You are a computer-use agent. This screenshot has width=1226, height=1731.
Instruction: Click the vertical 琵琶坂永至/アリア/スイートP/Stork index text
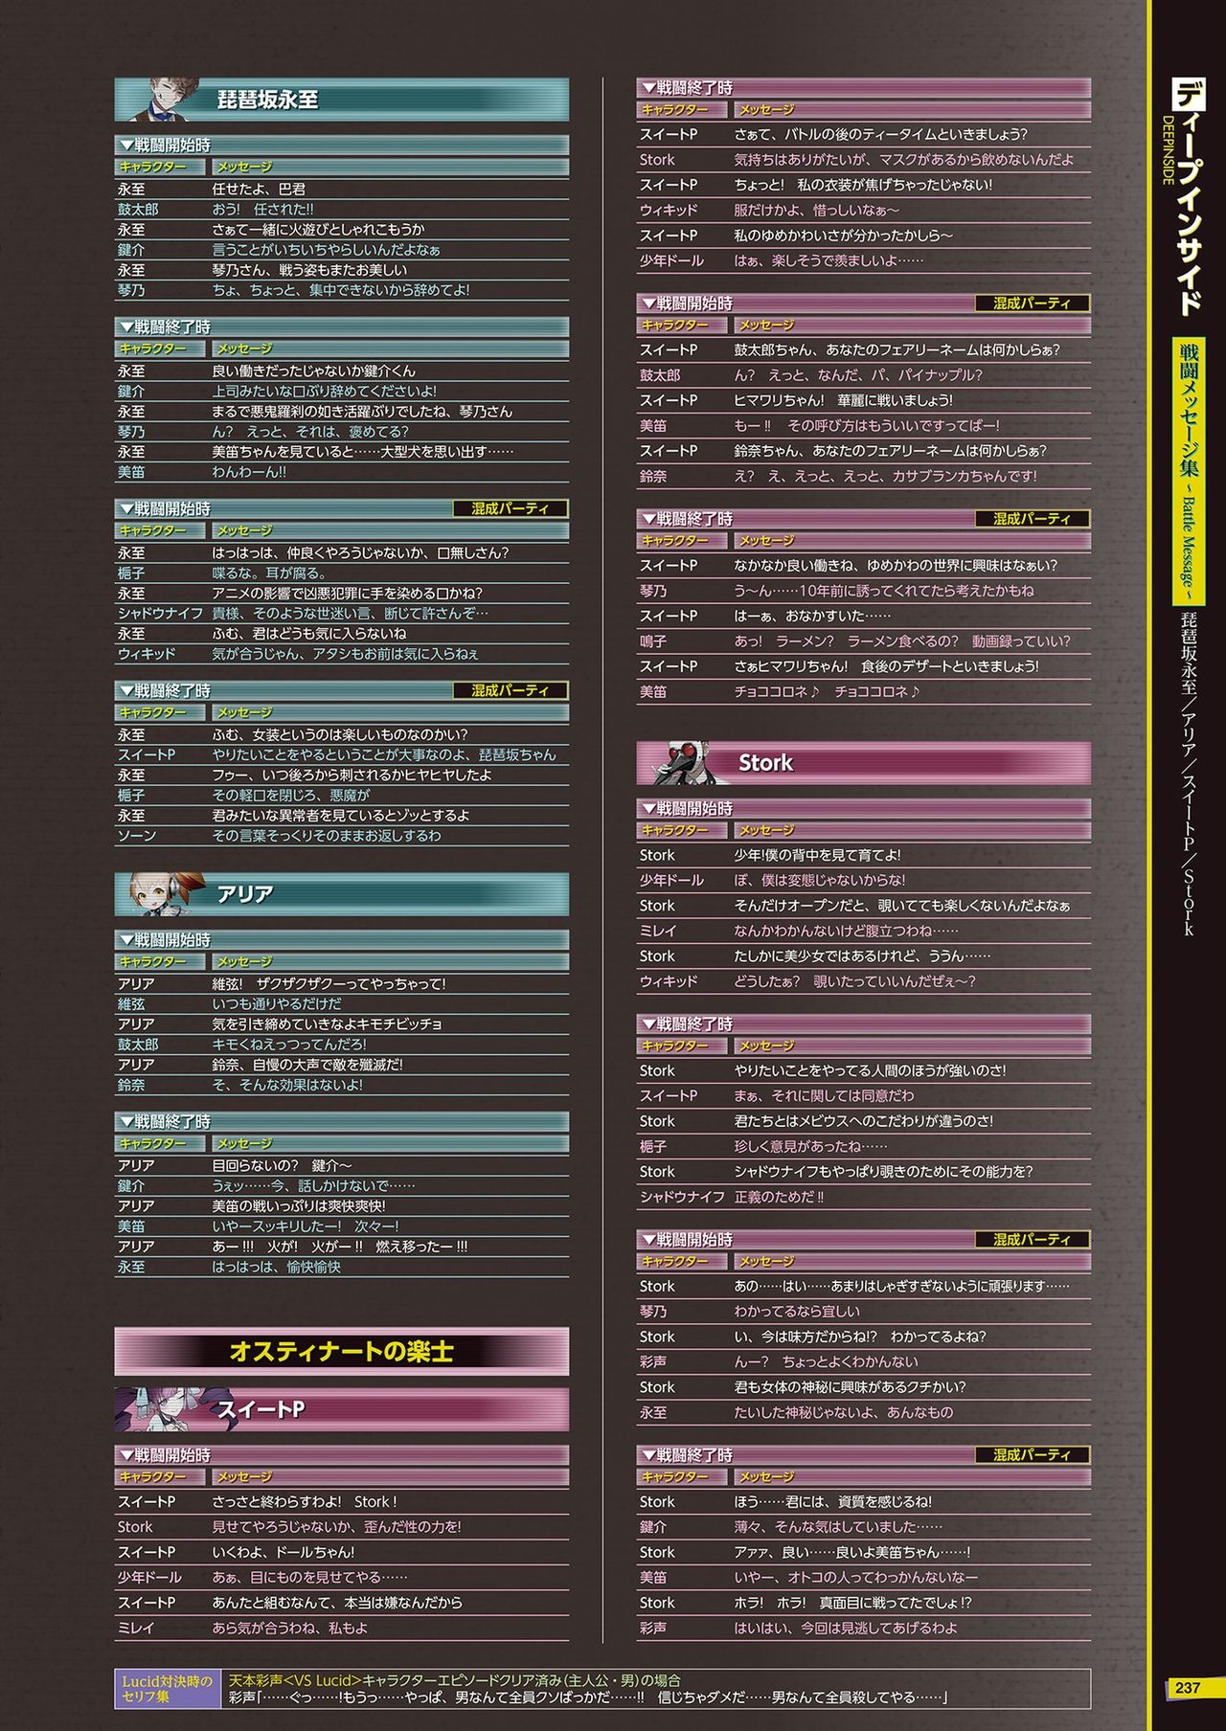(1189, 774)
